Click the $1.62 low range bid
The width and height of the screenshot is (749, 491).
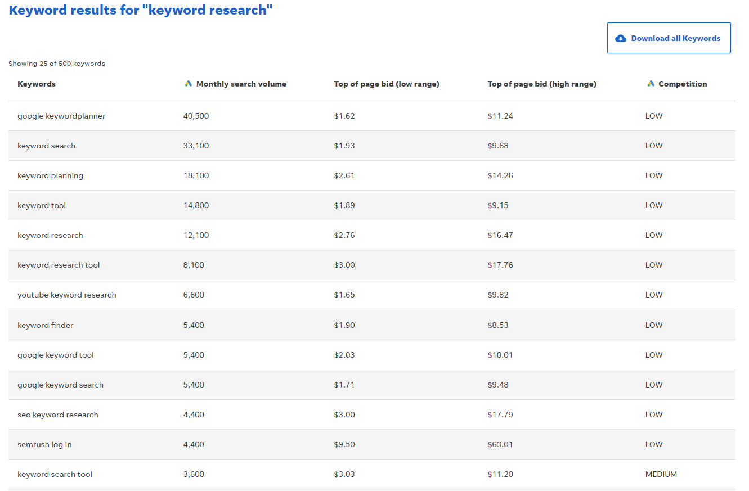click(x=344, y=116)
